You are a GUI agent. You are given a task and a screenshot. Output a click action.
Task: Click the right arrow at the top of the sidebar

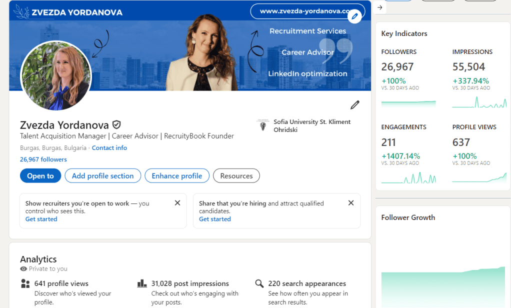coord(380,7)
